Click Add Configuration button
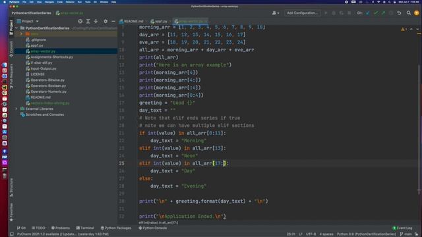Screen dimensions: 422x237 pyautogui.click(x=302, y=13)
